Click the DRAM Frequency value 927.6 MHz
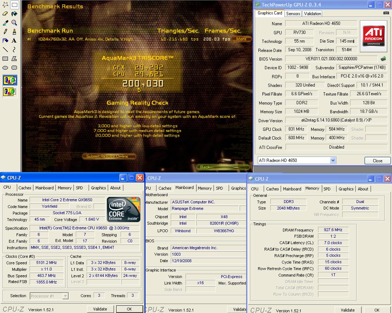The image size is (392, 313). tap(333, 230)
